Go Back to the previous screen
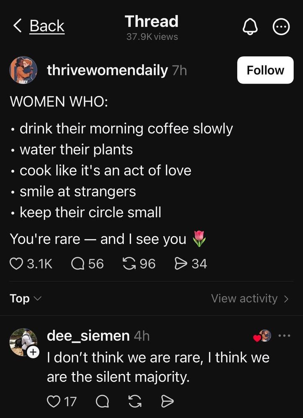This screenshot has height=418, width=303. [x=39, y=26]
